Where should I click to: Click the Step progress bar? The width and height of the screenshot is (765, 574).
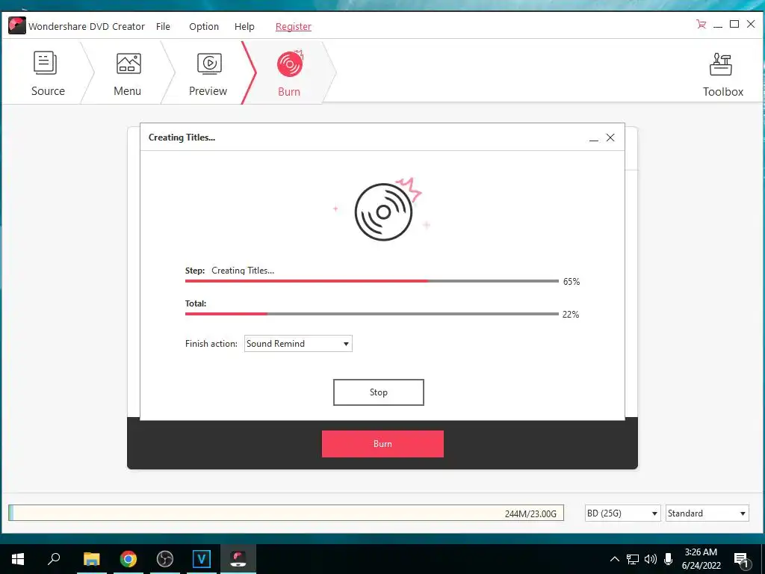372,281
